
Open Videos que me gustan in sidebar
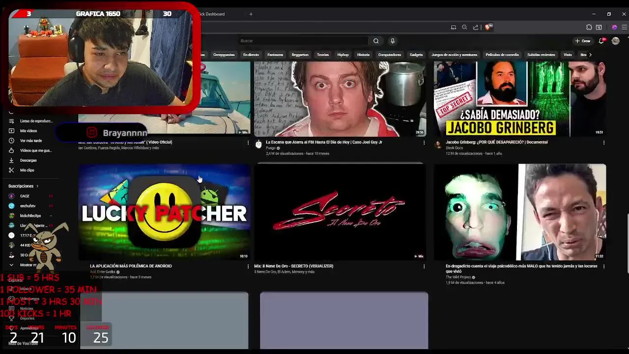30,150
